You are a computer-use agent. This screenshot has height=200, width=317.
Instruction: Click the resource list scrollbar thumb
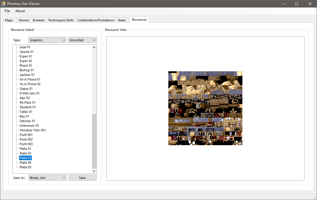pyautogui.click(x=94, y=141)
